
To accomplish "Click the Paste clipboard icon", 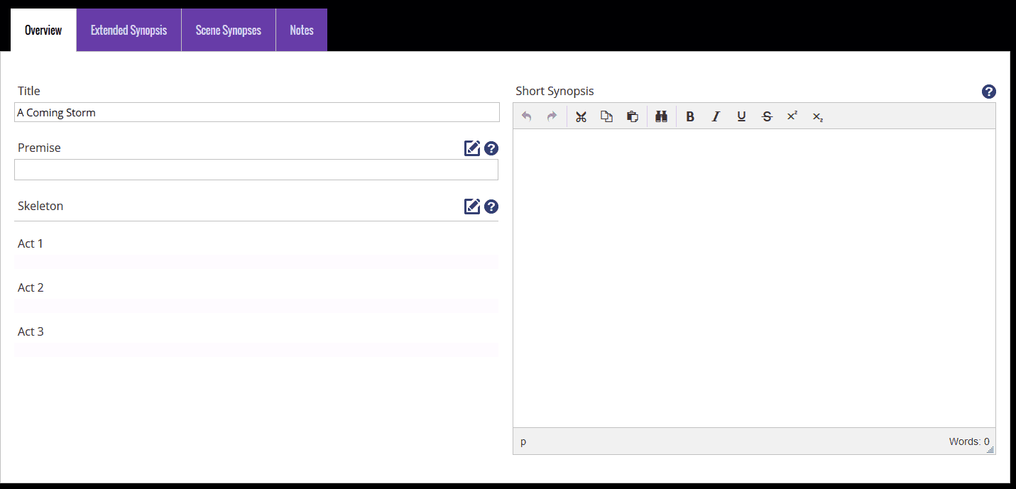I will click(x=632, y=116).
